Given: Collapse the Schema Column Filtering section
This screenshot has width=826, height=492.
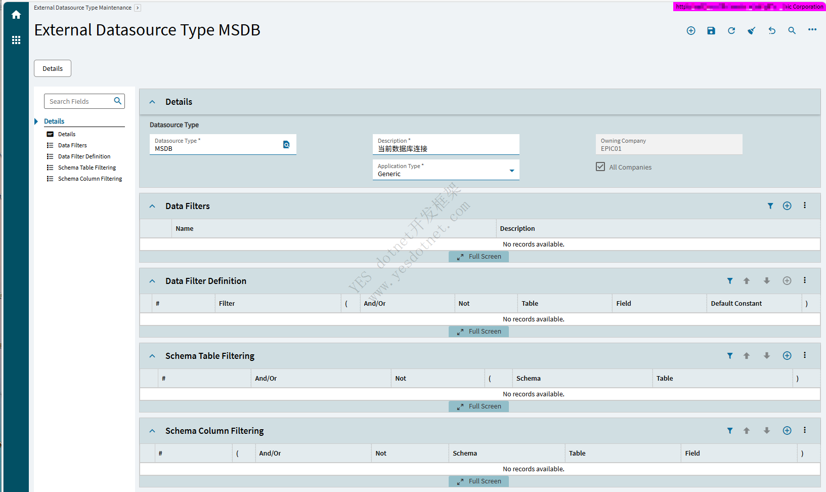Looking at the screenshot, I should (152, 431).
